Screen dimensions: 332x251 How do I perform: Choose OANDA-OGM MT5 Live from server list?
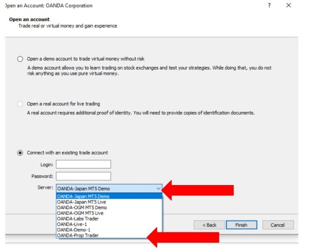pyautogui.click(x=109, y=213)
